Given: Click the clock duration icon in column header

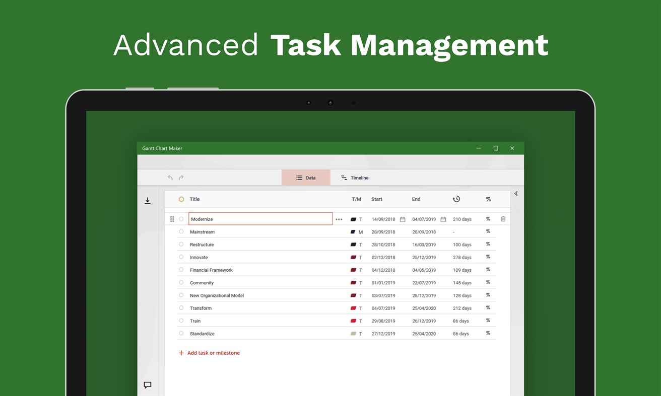Looking at the screenshot, I should pos(456,199).
